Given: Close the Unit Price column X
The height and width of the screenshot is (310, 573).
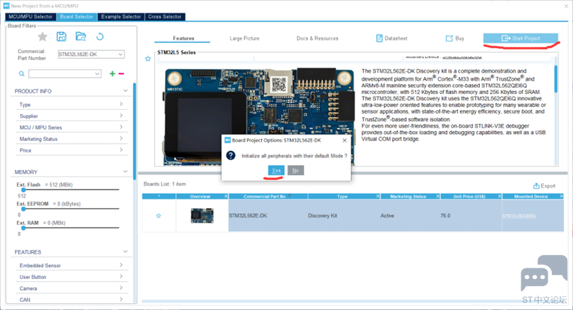Looking at the screenshot, I should click(499, 196).
